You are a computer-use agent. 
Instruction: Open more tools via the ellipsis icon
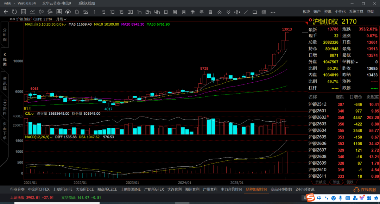(x=273, y=12)
